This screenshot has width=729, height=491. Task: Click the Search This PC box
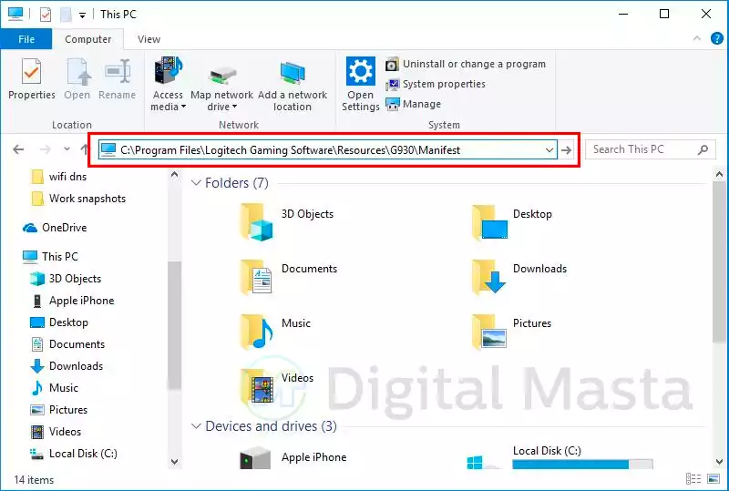[x=651, y=149]
